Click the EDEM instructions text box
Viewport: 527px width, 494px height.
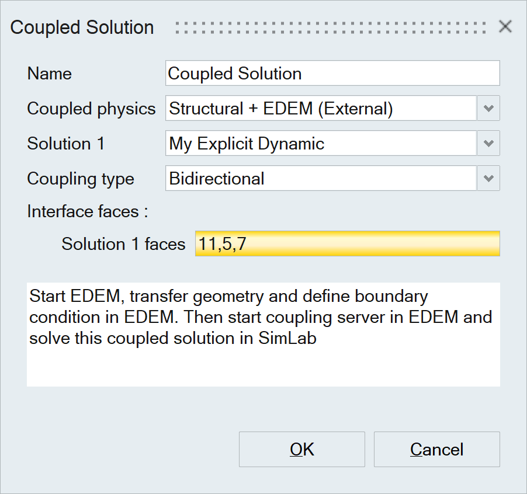pos(263,334)
